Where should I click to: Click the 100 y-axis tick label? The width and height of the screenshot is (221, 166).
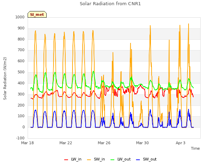21,116
